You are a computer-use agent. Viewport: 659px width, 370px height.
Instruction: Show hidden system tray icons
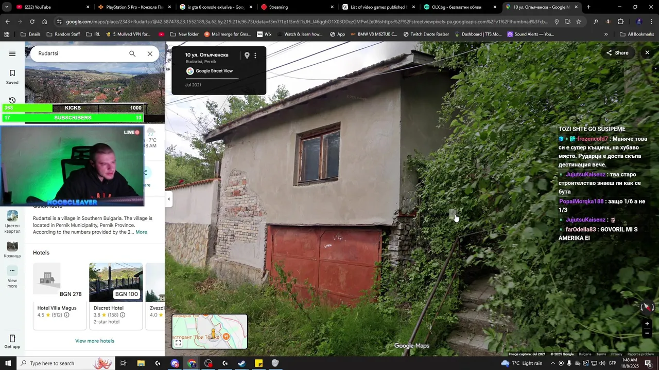(x=553, y=363)
